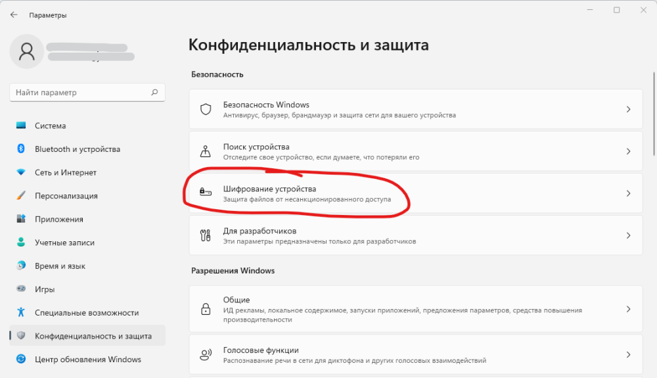
Task: Open Поиск устройства using its chevron
Action: (628, 151)
